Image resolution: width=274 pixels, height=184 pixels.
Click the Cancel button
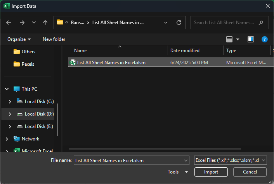pos(250,172)
